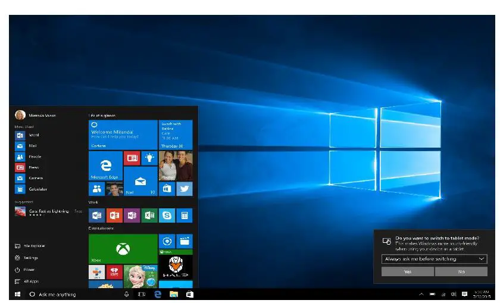Open the Action Center notifications icon
Image resolution: width=500 pixels, height=303 pixels.
pos(465,295)
